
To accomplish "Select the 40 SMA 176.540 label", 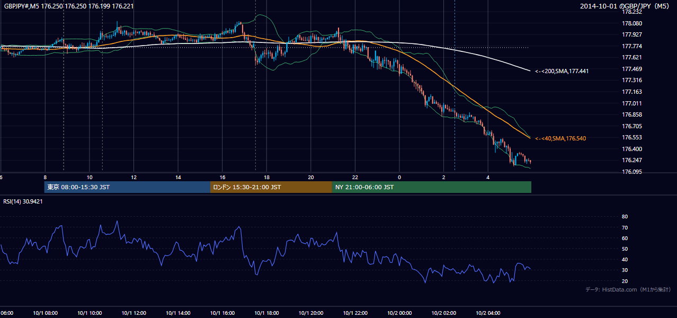I will tap(560, 138).
